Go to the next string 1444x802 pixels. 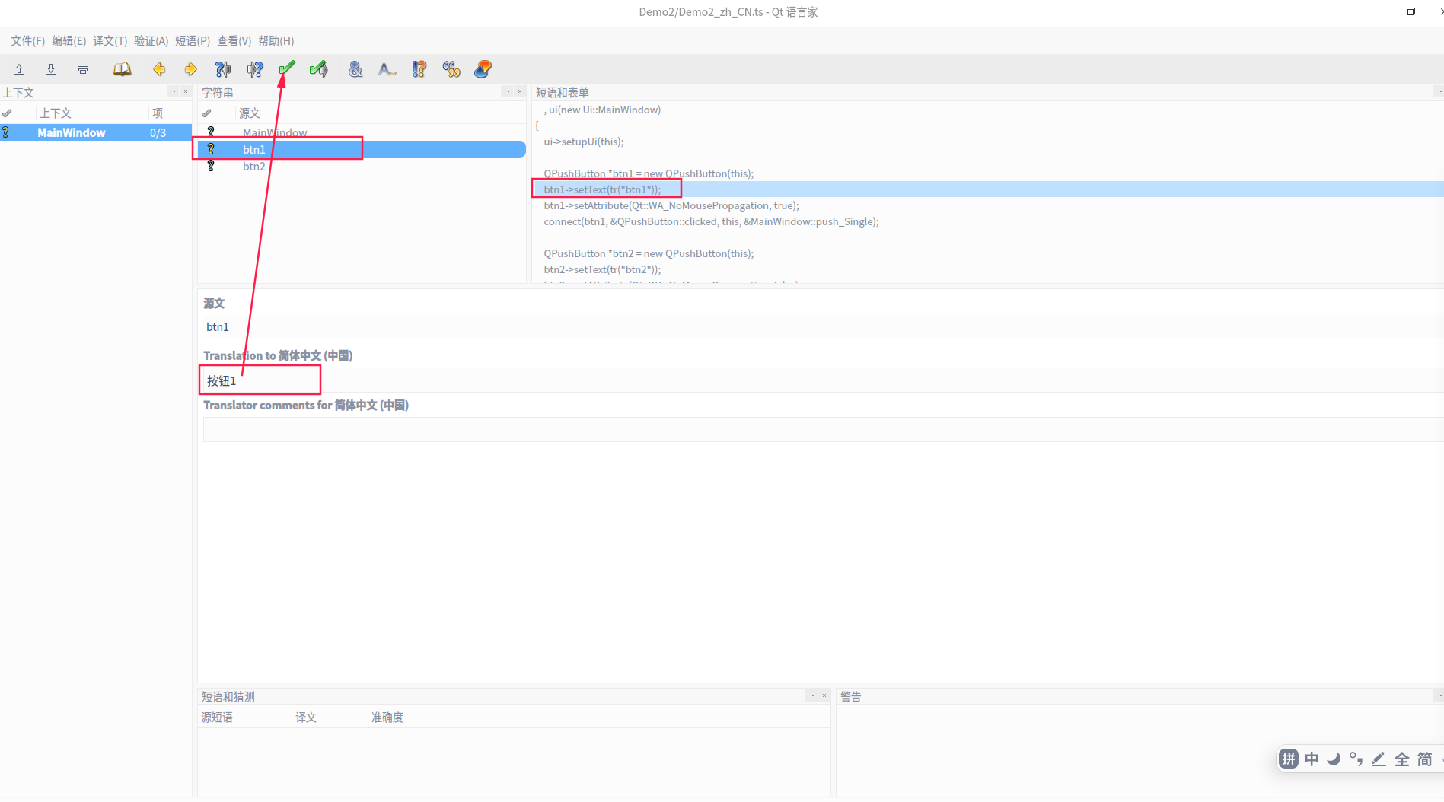(x=191, y=68)
